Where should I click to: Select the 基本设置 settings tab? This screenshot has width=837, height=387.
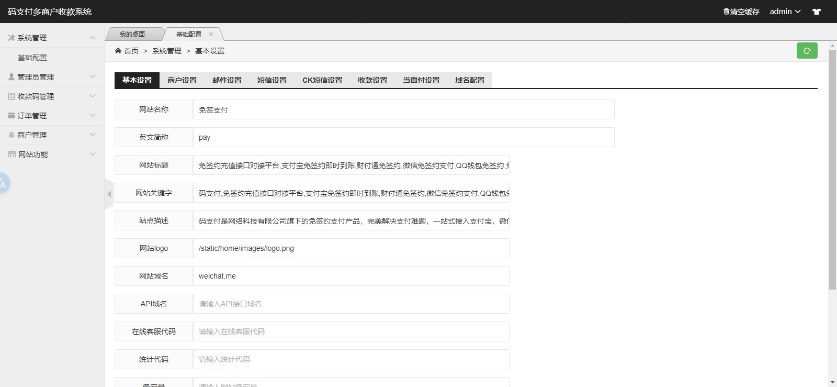coord(137,80)
